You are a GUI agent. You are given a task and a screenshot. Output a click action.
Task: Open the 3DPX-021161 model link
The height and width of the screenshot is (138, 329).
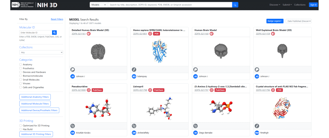[79, 34]
